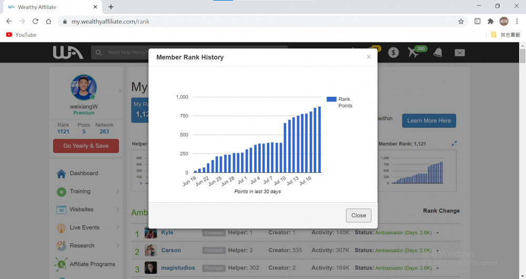Open Kyle's profile link
This screenshot has height=279, width=526.
[x=167, y=232]
